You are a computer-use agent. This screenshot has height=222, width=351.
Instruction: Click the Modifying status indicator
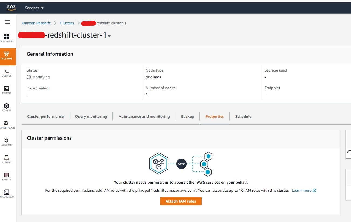click(38, 77)
